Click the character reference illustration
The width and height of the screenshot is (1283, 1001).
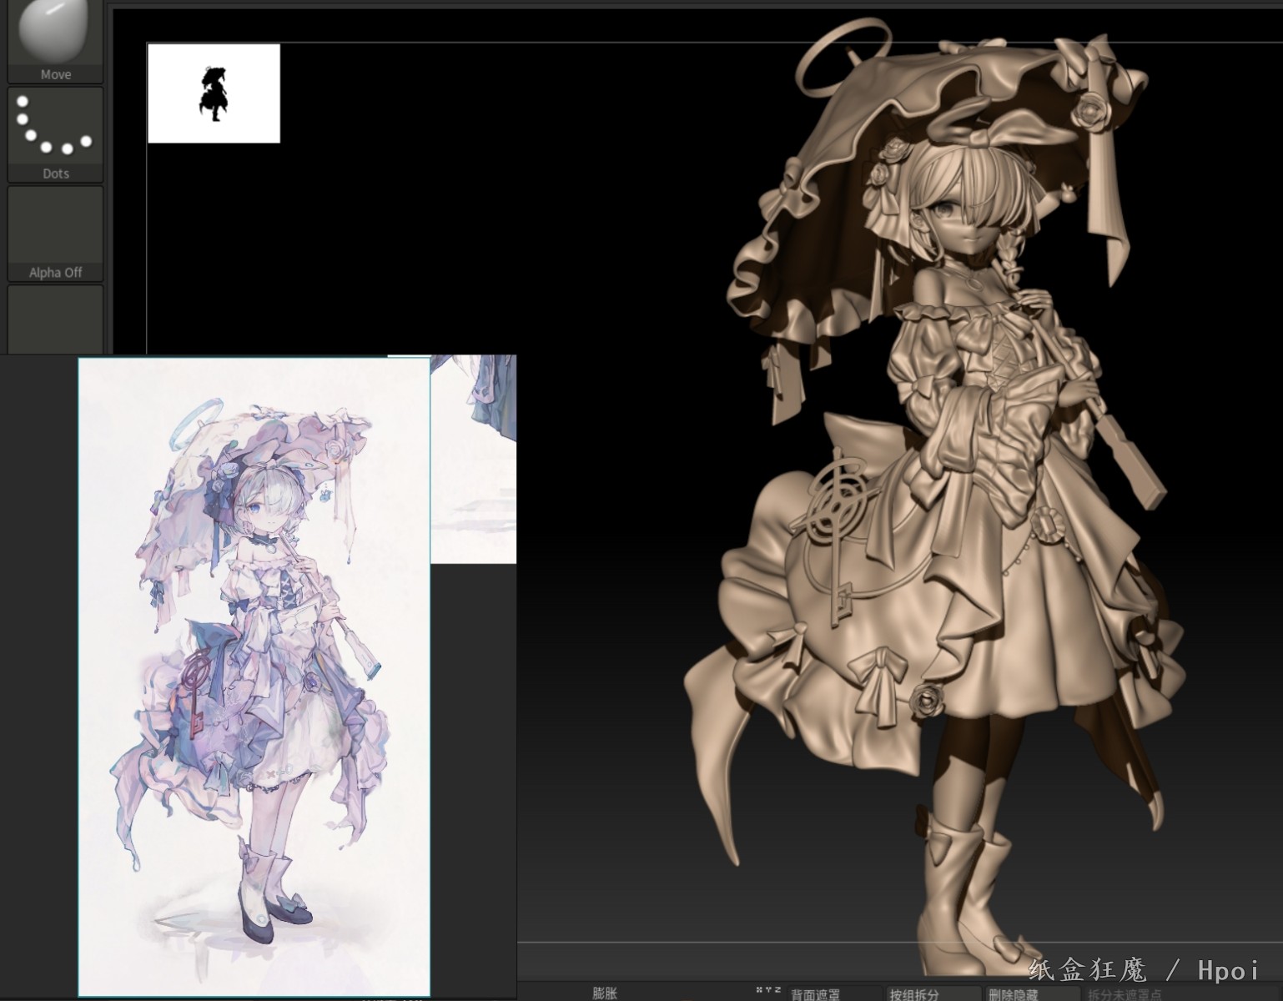(x=254, y=677)
